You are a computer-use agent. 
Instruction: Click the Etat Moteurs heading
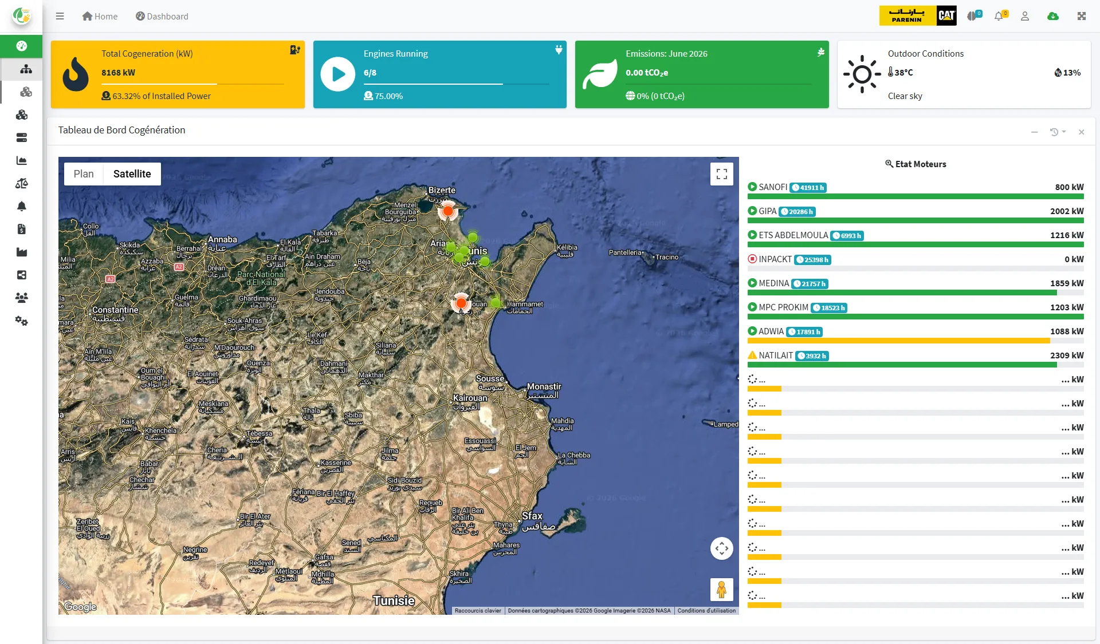coord(916,164)
